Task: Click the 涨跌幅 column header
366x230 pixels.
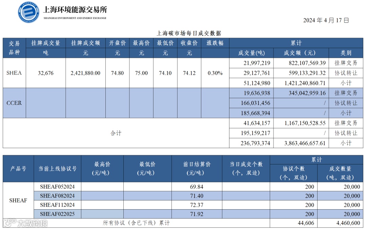Action: (x=215, y=43)
